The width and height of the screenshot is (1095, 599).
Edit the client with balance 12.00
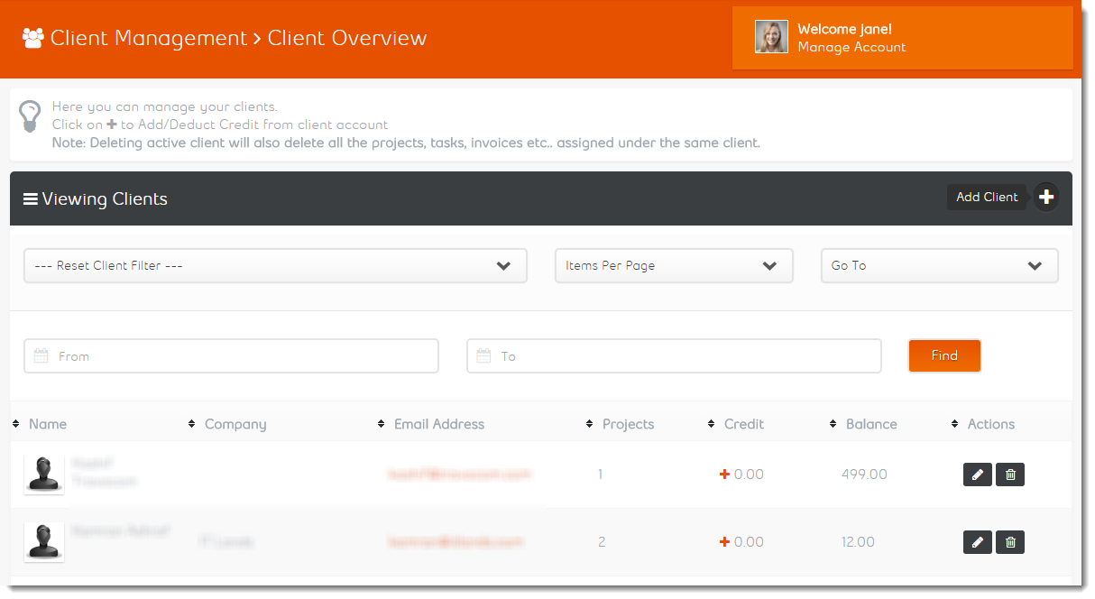(x=978, y=542)
